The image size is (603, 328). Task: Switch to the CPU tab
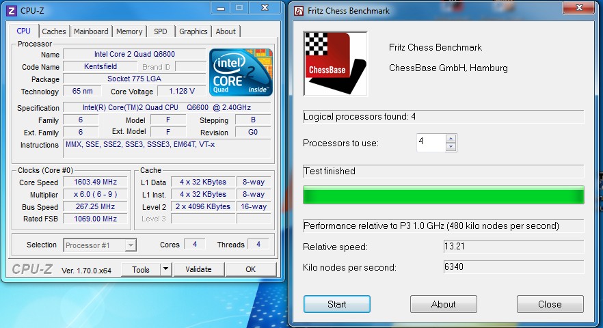[23, 31]
